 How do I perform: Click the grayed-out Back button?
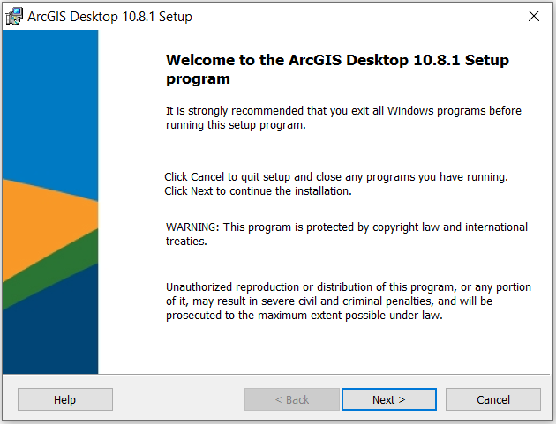click(x=292, y=399)
